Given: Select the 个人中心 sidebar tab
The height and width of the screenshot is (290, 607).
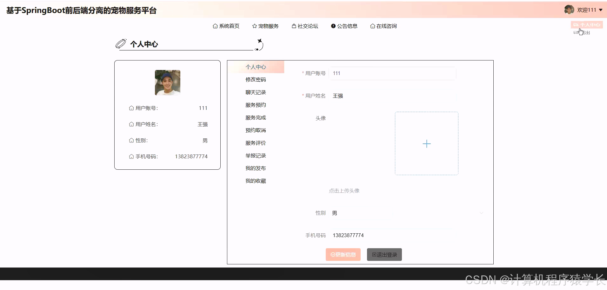Looking at the screenshot, I should [x=256, y=67].
